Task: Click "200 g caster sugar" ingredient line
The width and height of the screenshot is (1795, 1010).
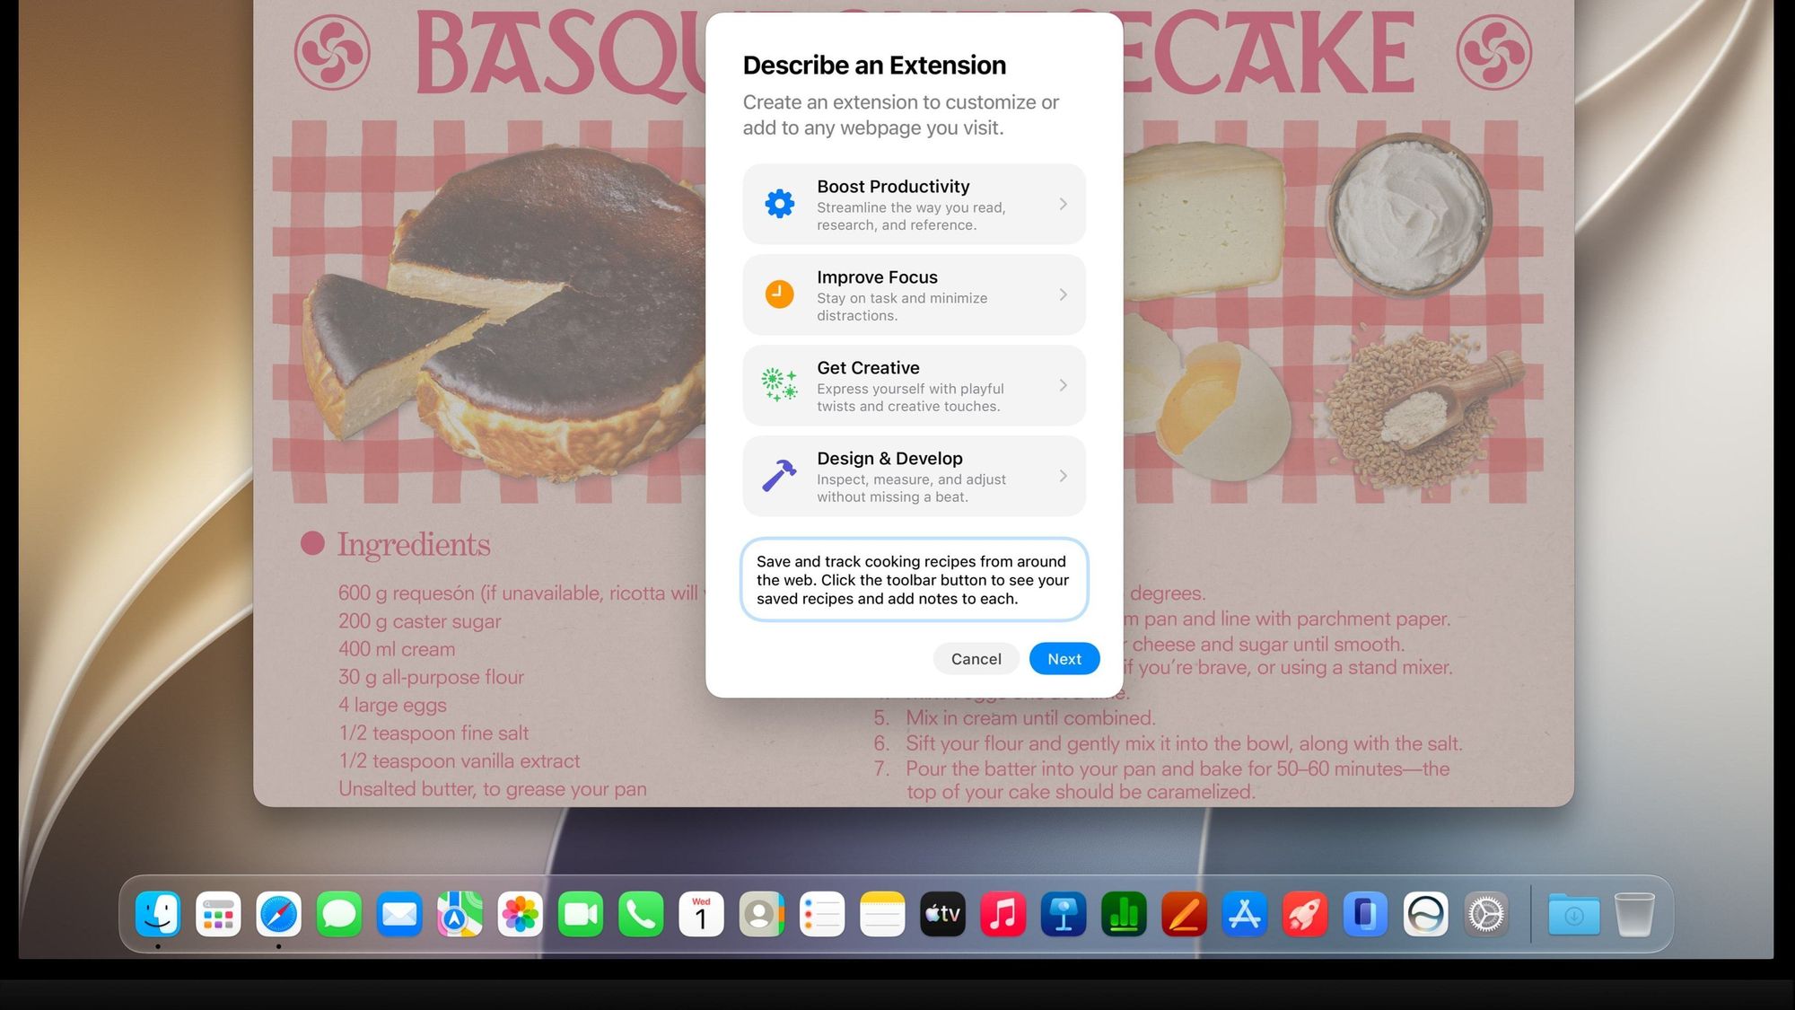Action: [419, 621]
